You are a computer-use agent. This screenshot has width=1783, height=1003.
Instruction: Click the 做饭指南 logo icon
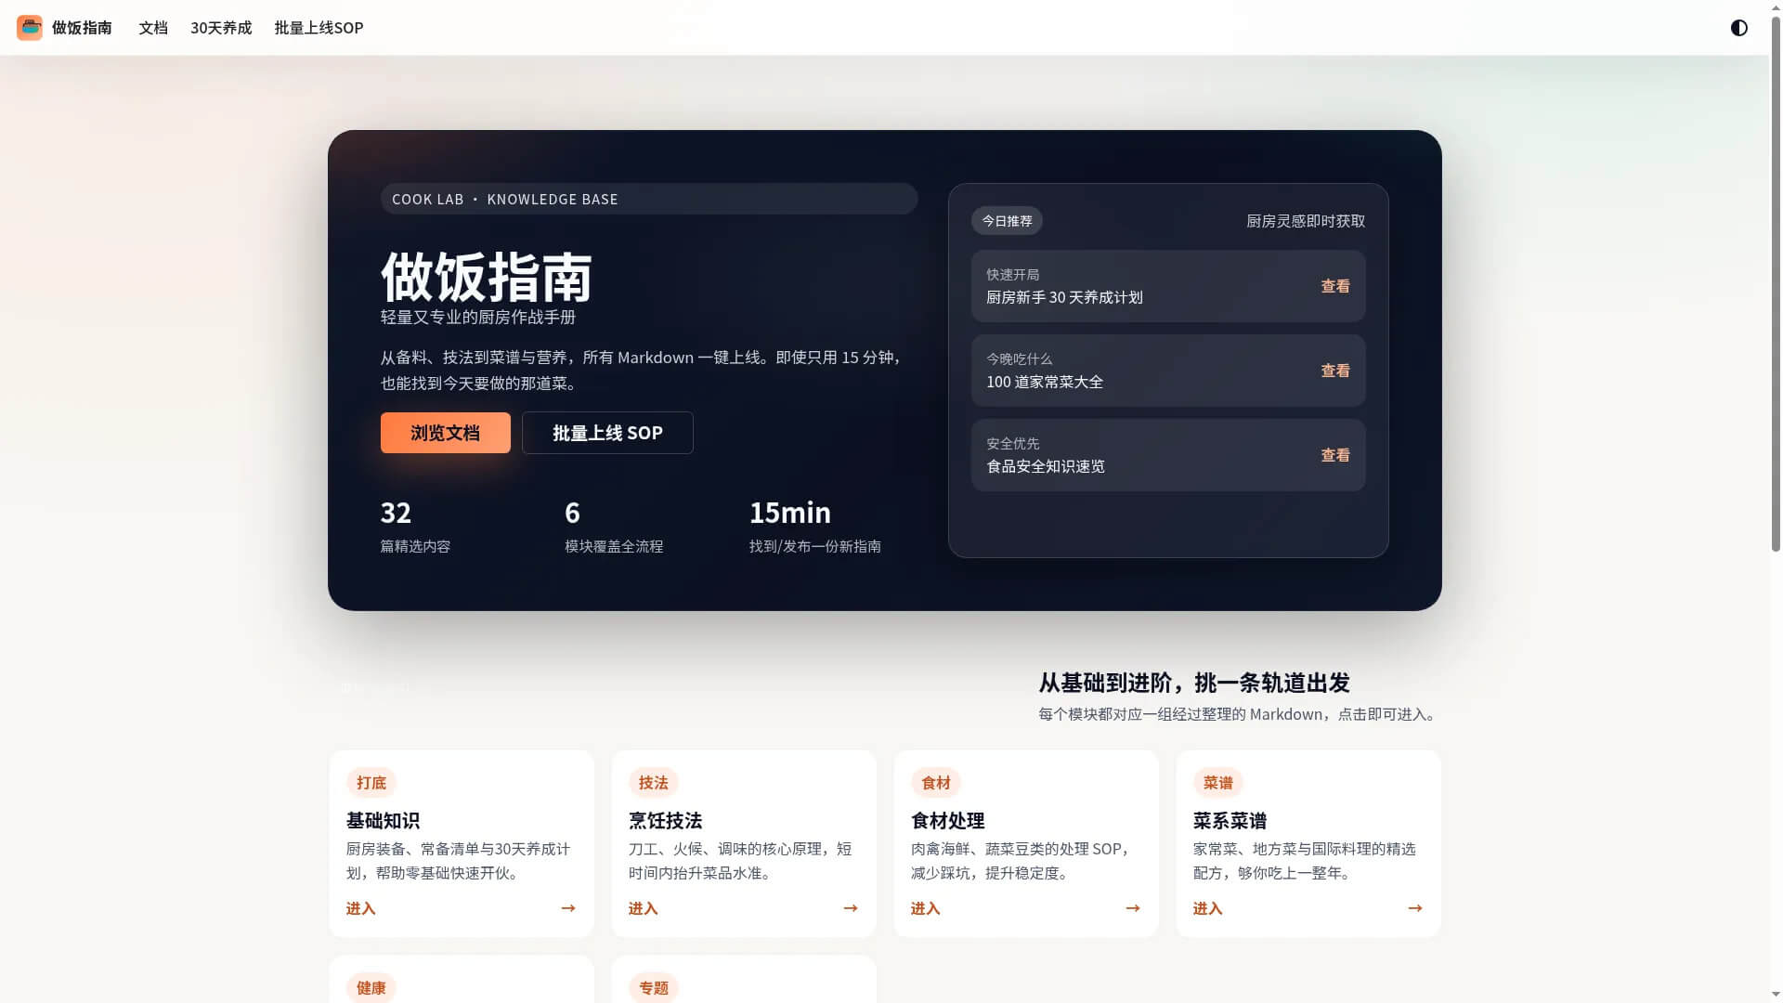click(29, 28)
